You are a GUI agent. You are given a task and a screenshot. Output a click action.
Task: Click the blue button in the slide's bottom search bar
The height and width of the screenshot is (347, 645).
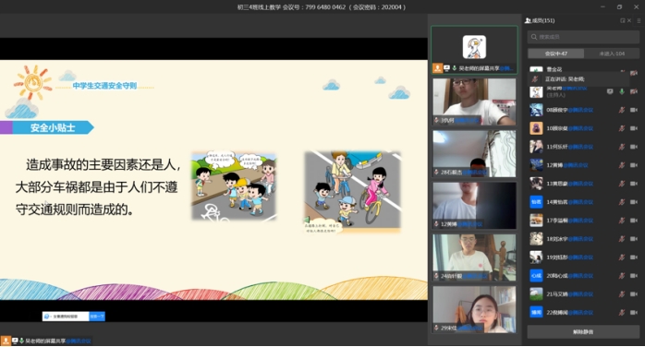pyautogui.click(x=97, y=317)
